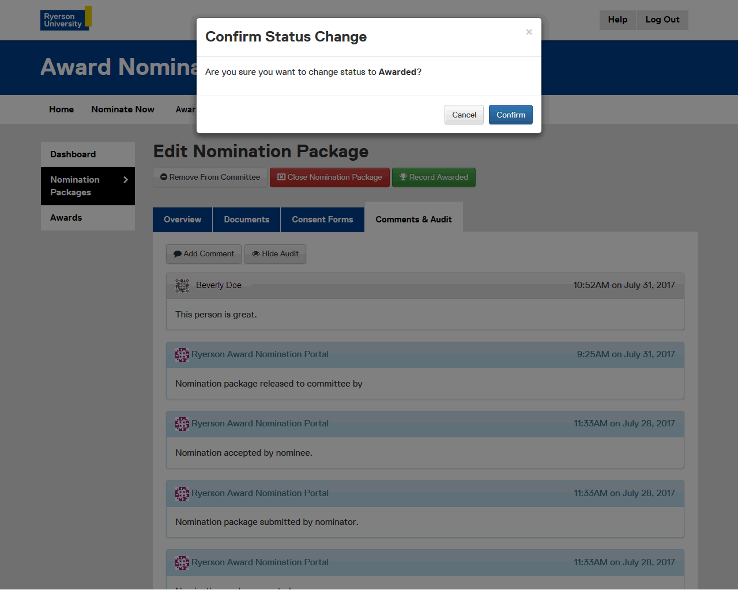Click Record Awarded trophy button
This screenshot has height=590, width=738.
434,177
